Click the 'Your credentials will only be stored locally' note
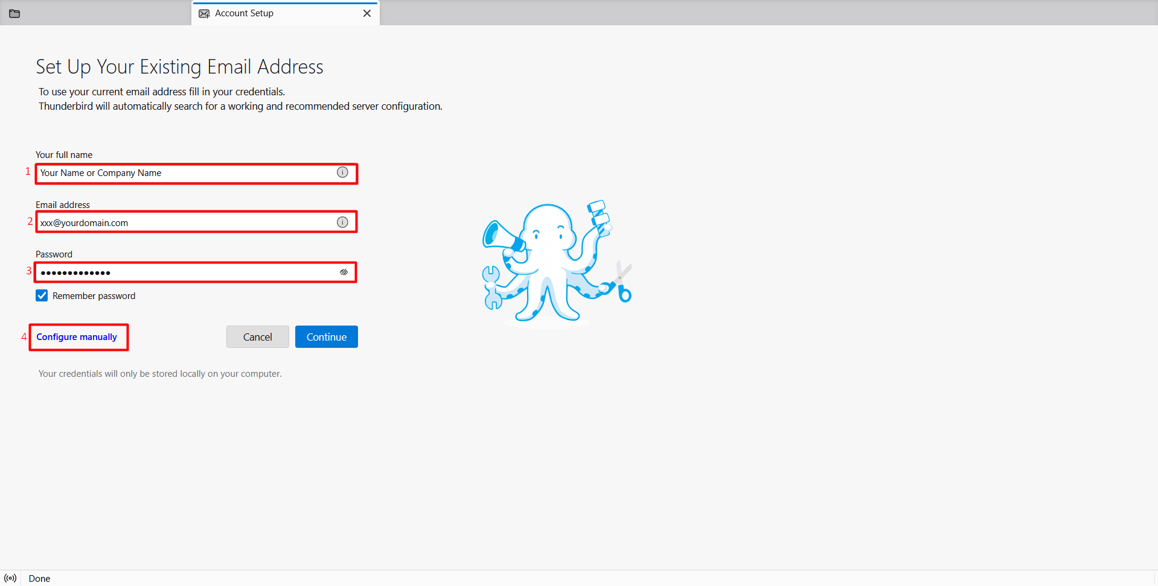The image size is (1158, 586). 160,374
